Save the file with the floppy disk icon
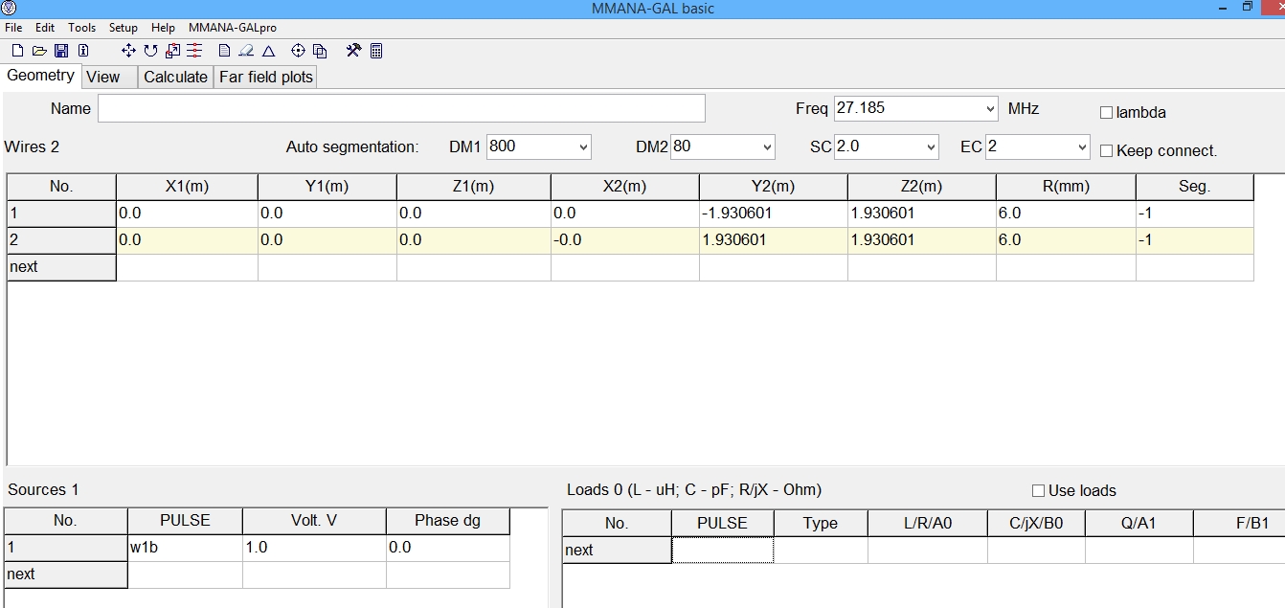The image size is (1285, 608). tap(61, 51)
